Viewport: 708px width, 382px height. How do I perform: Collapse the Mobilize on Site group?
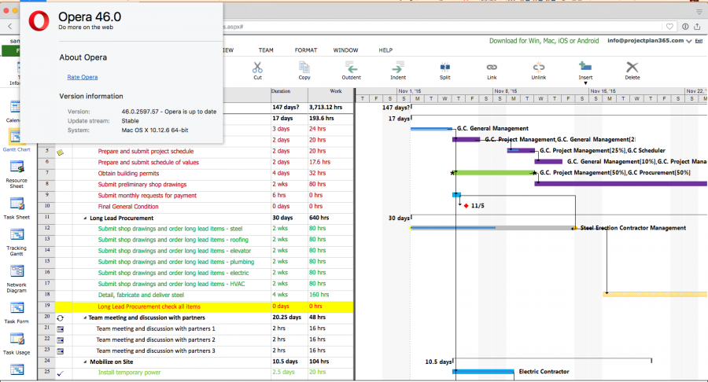[85, 362]
